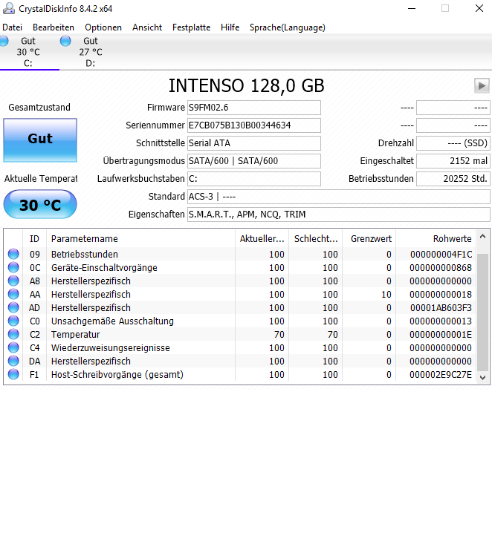Open the Sprache(Language) menu

[x=288, y=27]
